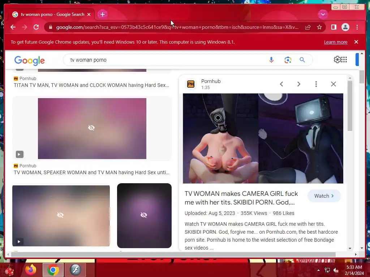Image resolution: width=370 pixels, height=277 pixels.
Task: Go back to the previous page
Action: pyautogui.click(x=13, y=27)
